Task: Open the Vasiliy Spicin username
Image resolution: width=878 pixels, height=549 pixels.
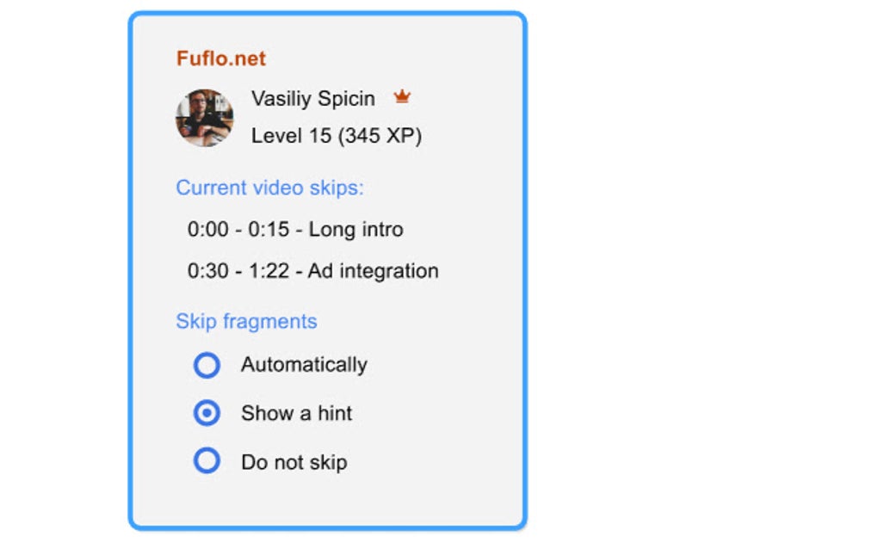Action: point(313,99)
